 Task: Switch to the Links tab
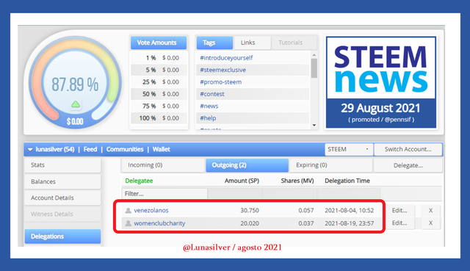[252, 43]
